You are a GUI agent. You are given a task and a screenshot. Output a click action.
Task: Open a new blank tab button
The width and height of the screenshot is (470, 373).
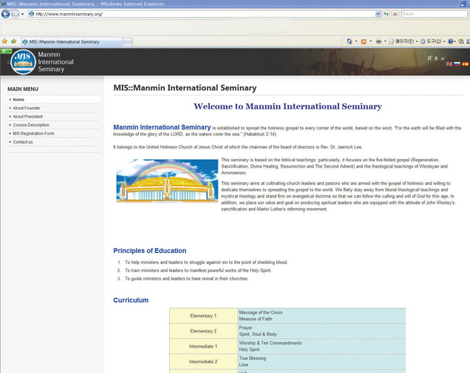coord(128,42)
